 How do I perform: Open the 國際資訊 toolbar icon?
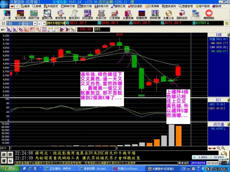pos(182,15)
